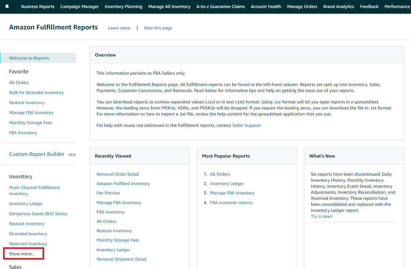Select Welcome to Reports in sidebar
The width and height of the screenshot is (411, 269).
[x=38, y=58]
